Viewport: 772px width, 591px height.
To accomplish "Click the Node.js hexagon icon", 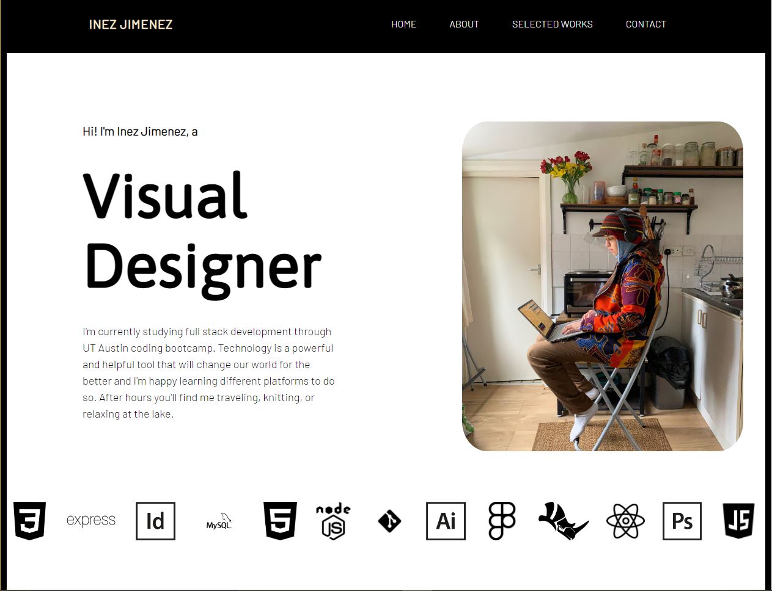I will [x=333, y=521].
